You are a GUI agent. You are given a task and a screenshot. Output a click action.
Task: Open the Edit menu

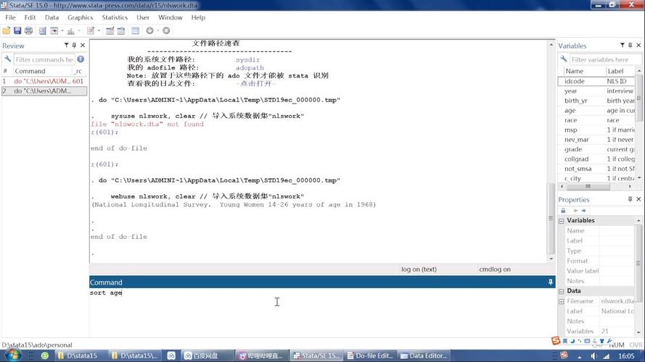coord(30,17)
